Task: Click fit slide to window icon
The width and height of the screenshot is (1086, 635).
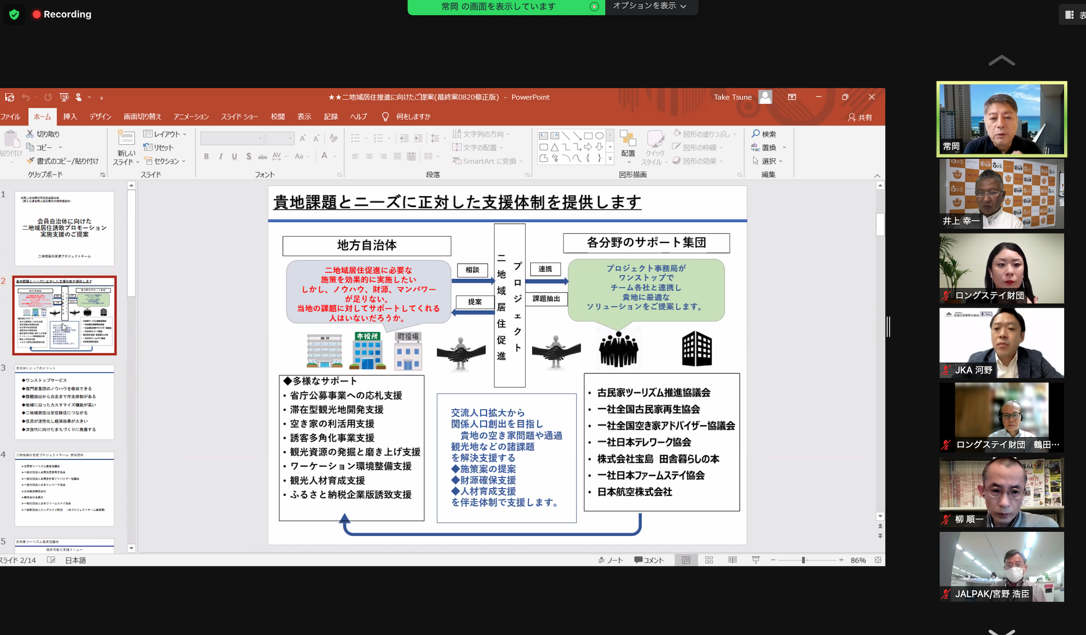Action: pos(878,560)
